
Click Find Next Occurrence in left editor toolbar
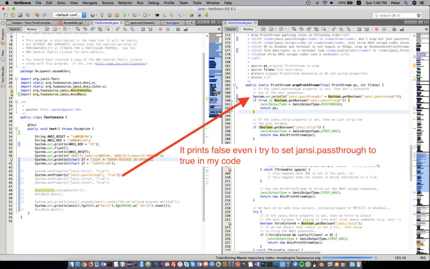93,29
